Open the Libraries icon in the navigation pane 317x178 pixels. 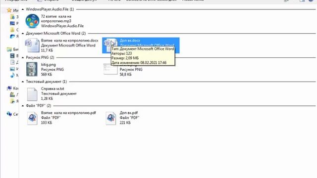point(9,49)
